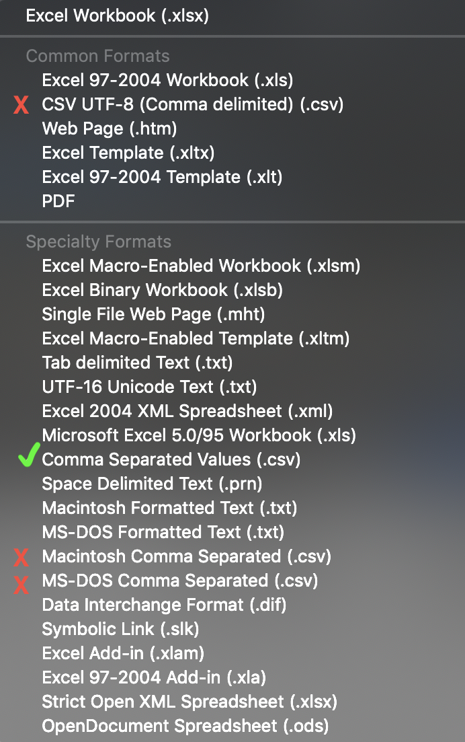Select Tab delimited Text (.txt)
Viewport: 465px width, 742px height.
(x=137, y=363)
